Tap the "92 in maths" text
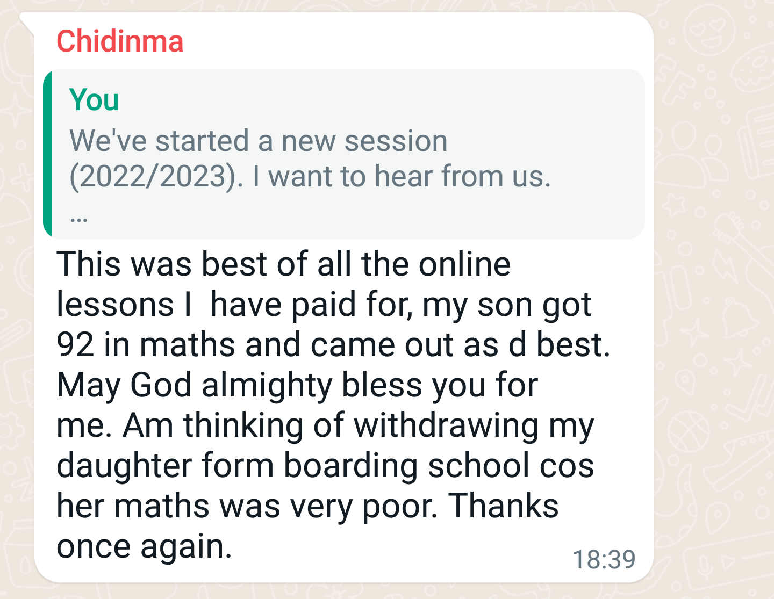 coord(146,344)
